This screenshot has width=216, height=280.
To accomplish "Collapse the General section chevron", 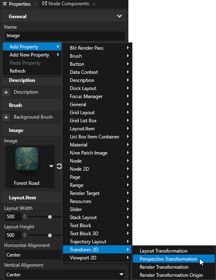I will (x=120, y=16).
